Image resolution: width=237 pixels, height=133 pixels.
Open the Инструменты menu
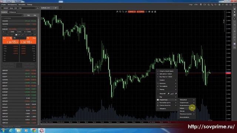pyautogui.click(x=12, y=5)
